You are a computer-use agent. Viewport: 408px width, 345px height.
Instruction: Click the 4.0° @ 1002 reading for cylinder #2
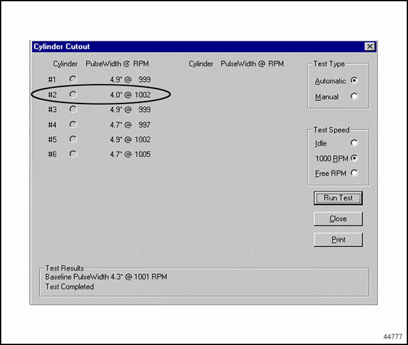coord(130,94)
